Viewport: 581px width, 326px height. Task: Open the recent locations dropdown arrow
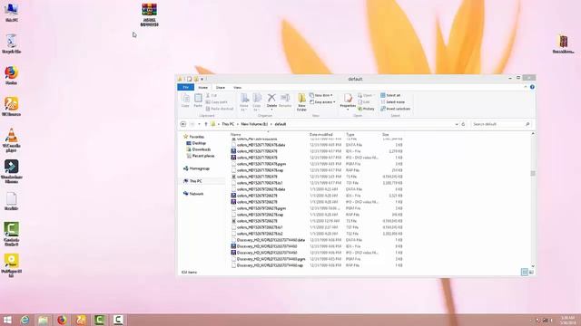tap(199, 124)
